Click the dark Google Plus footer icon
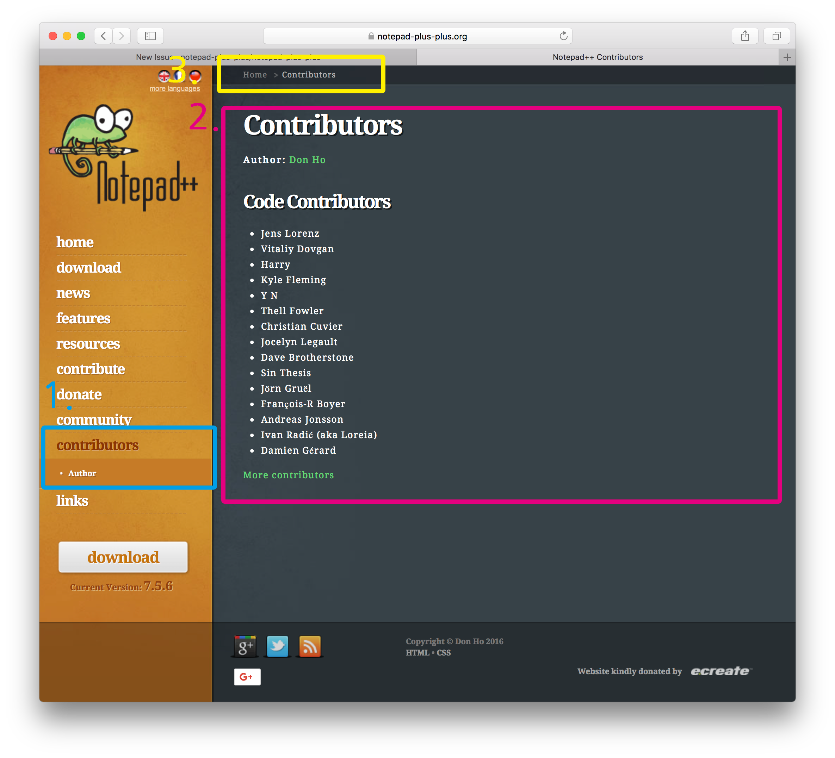Screen dimensions: 835x758 click(x=245, y=646)
